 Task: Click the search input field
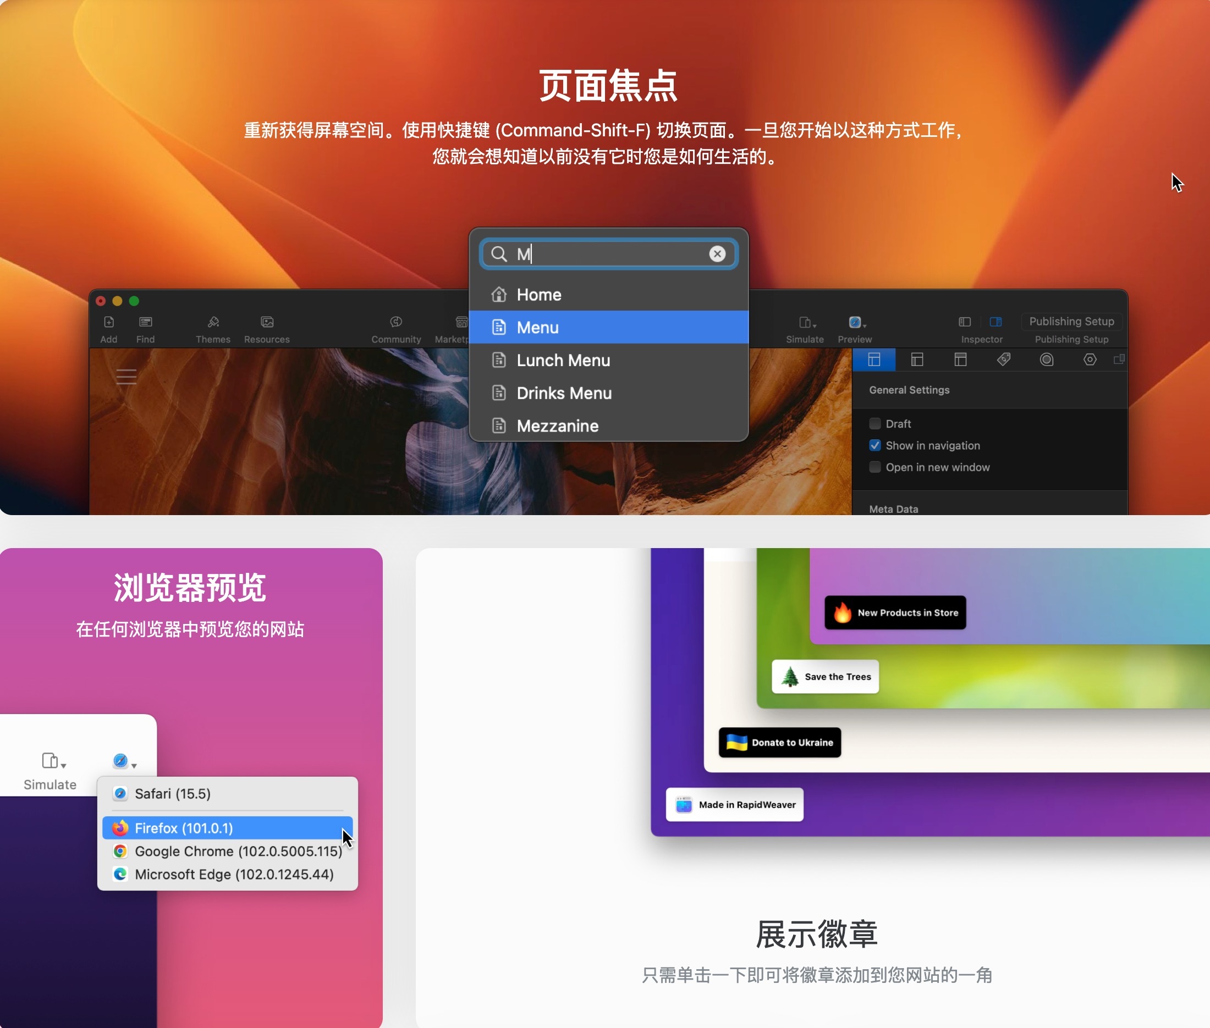point(608,254)
